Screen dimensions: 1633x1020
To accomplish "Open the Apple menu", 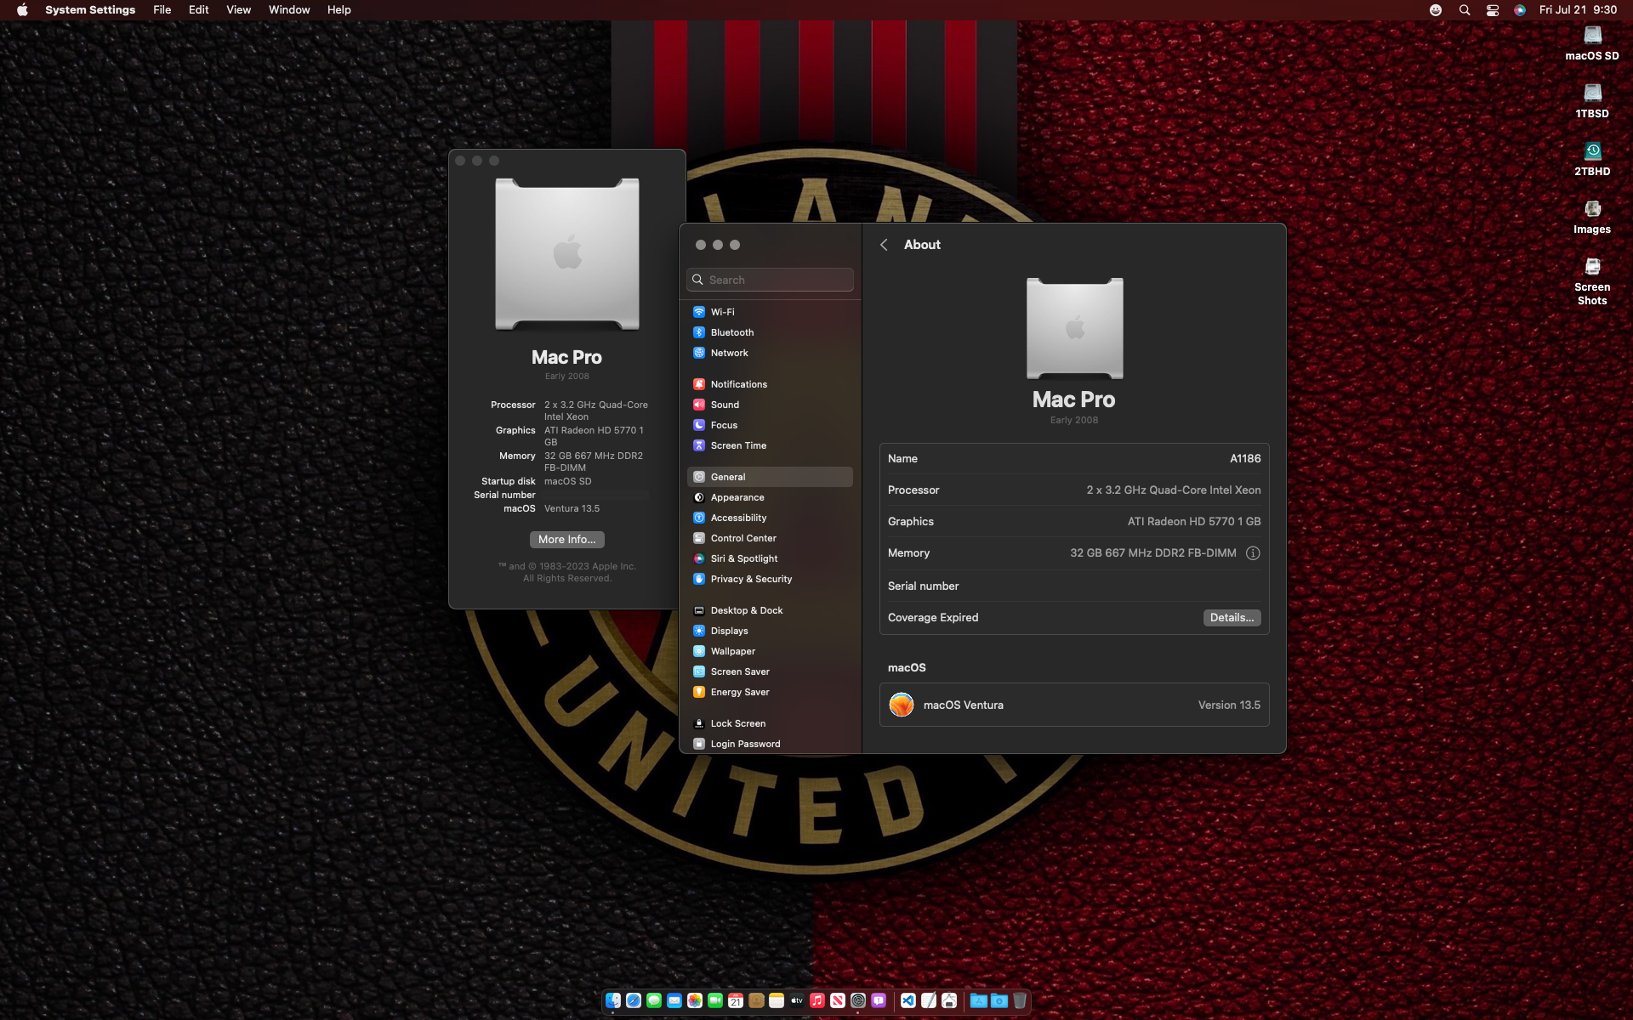I will 22,10.
